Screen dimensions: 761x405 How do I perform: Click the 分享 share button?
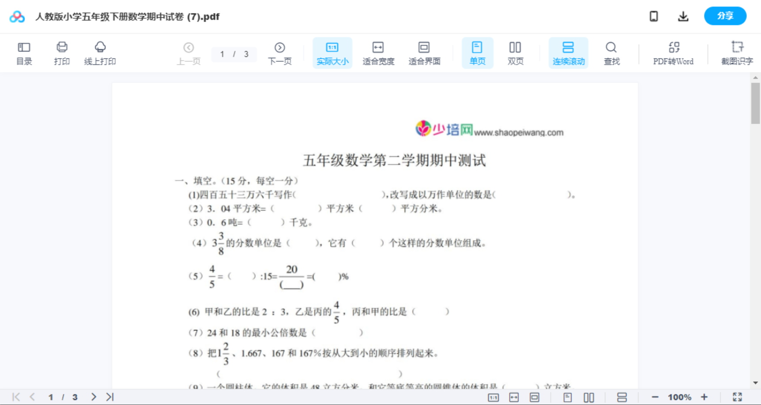pyautogui.click(x=725, y=16)
